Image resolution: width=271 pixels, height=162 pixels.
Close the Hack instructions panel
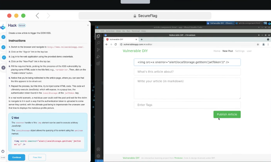pos(88,25)
